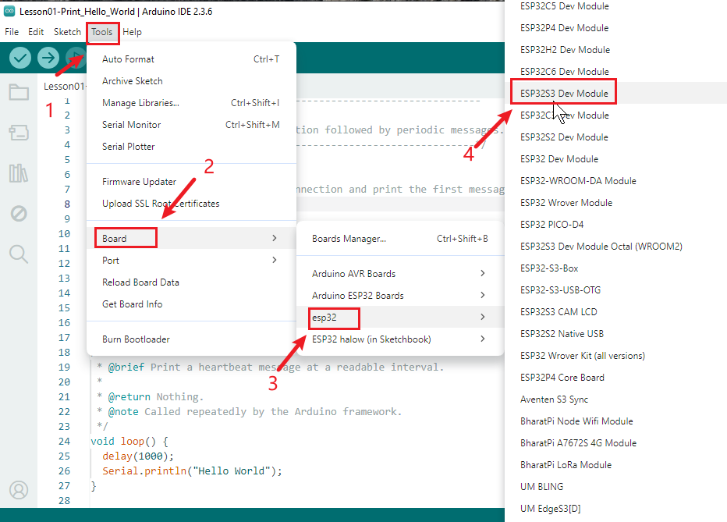
Task: Choose Auto Format from Tools menu
Action: 191,59
